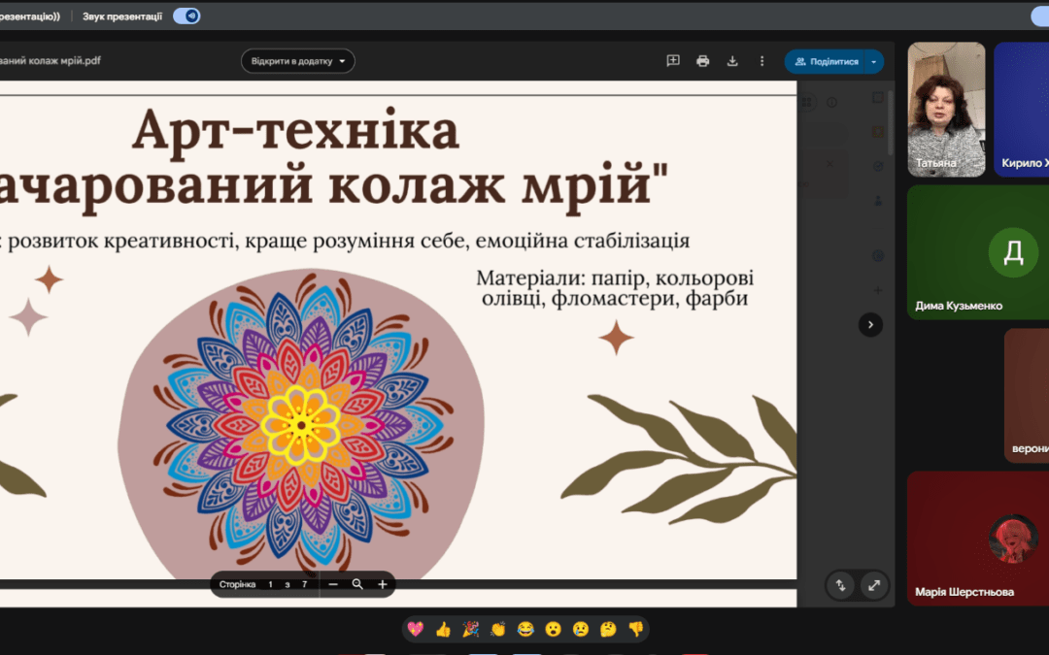Click the колаж мрій.pdf file name
Viewport: 1049px width, 655px height.
pyautogui.click(x=51, y=61)
